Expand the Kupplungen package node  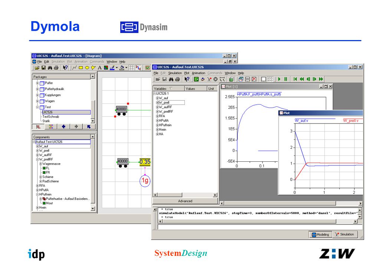pyautogui.click(x=37, y=95)
